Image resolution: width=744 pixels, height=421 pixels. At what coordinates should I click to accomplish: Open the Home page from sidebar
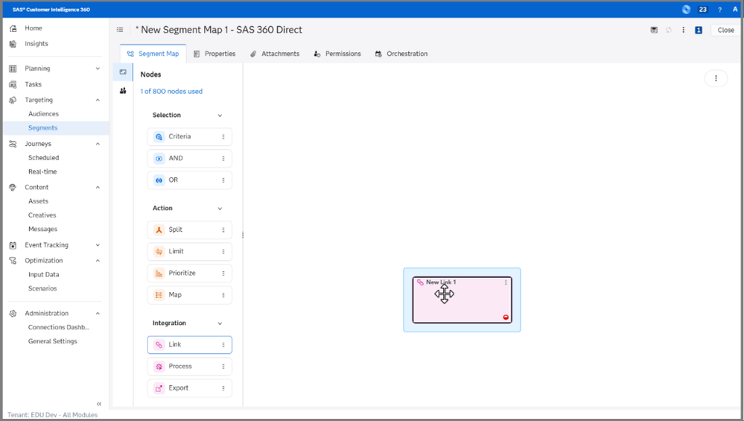pyautogui.click(x=34, y=28)
